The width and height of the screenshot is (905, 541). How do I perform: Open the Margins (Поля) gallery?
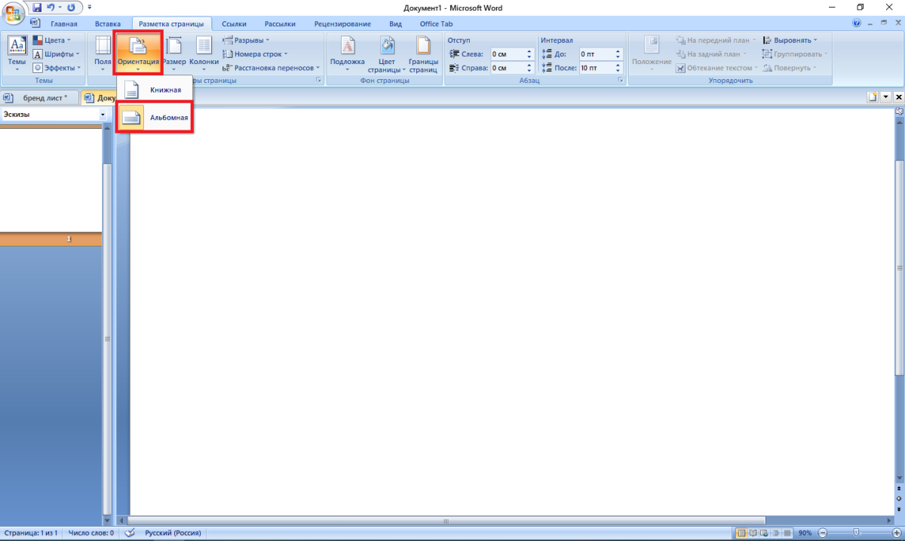[103, 54]
